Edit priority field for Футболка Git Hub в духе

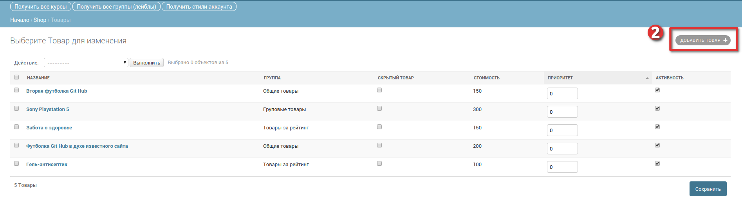pyautogui.click(x=562, y=149)
